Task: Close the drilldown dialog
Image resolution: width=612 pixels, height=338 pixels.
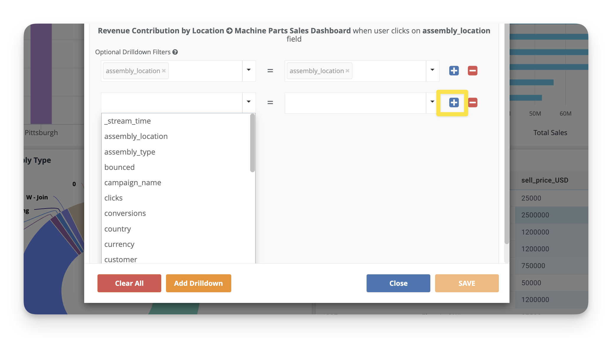Action: coord(398,283)
